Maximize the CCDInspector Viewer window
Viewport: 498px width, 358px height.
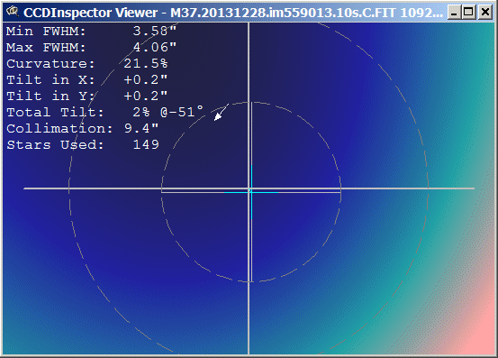click(468, 13)
